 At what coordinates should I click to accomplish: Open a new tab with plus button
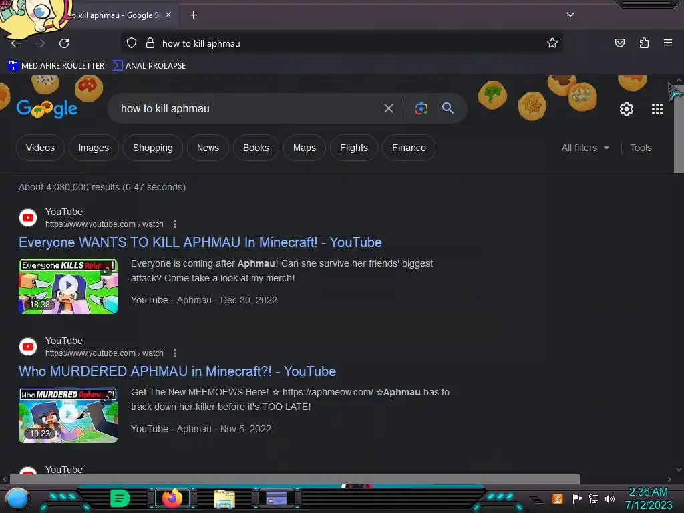coord(193,15)
